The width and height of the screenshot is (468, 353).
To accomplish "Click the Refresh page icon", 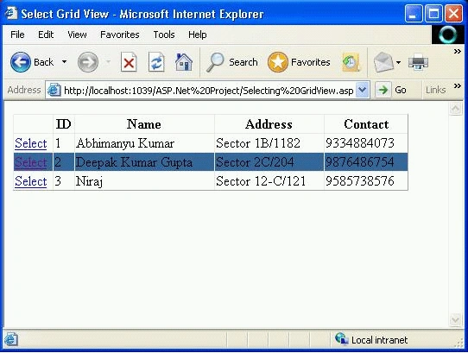I will 156,62.
